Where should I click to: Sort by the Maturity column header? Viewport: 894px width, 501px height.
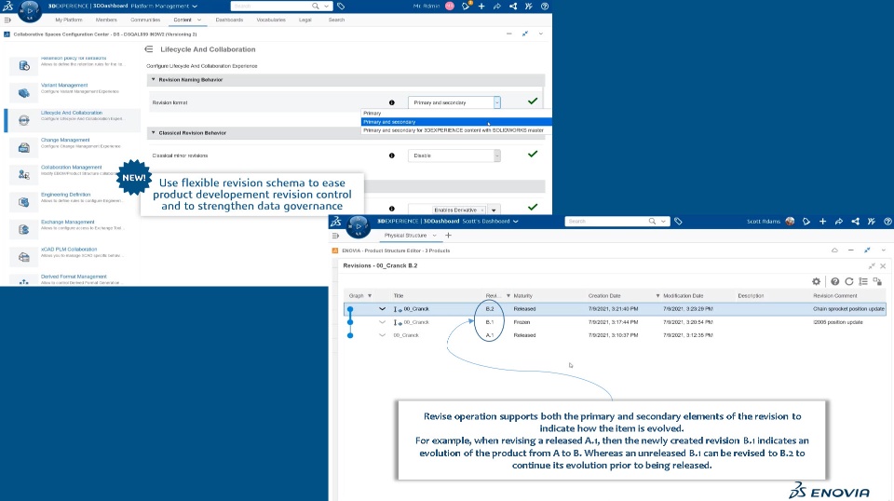click(522, 296)
